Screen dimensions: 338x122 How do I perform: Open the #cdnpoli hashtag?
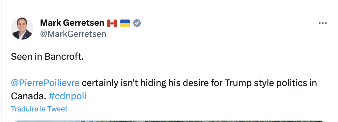click(x=68, y=96)
